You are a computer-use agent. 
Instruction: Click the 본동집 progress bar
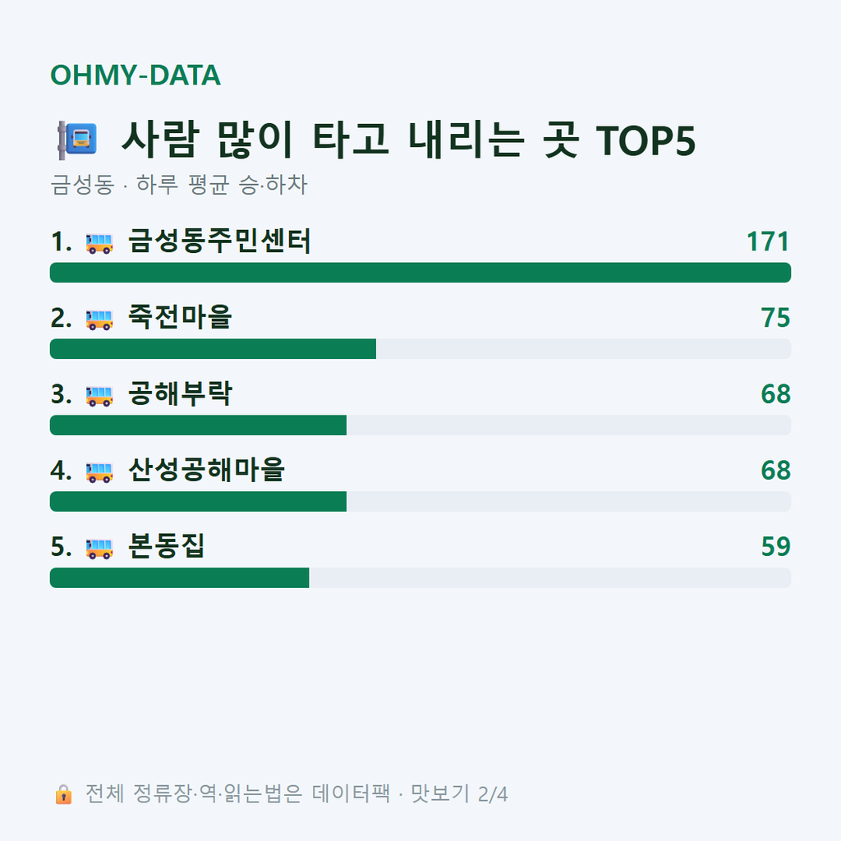pyautogui.click(x=420, y=577)
